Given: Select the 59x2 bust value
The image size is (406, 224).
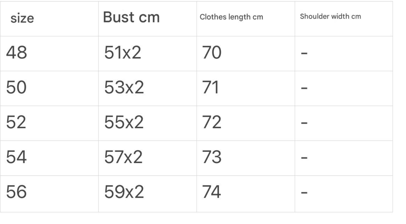Looking at the screenshot, I should tap(124, 192).
